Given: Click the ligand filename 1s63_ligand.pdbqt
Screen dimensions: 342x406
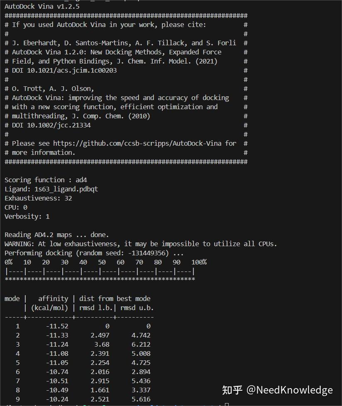Looking at the screenshot, I should (66, 189).
